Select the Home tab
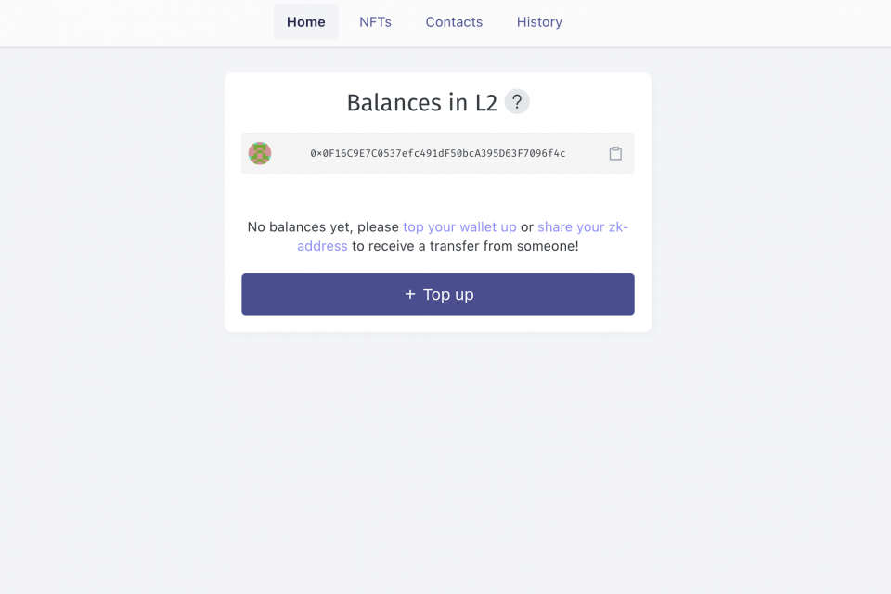This screenshot has width=891, height=594. click(305, 22)
